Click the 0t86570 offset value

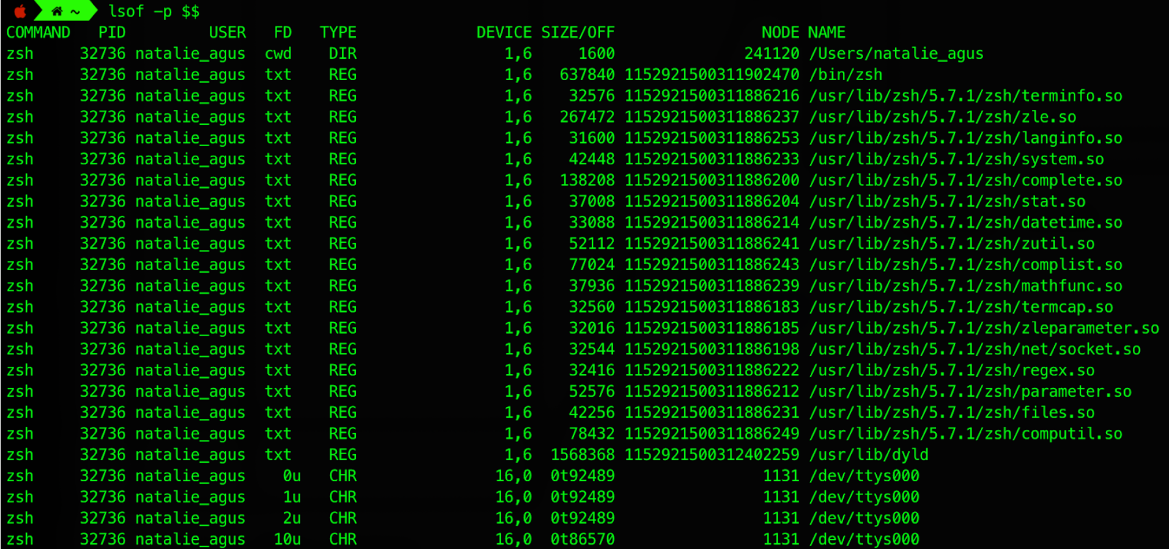click(x=583, y=539)
